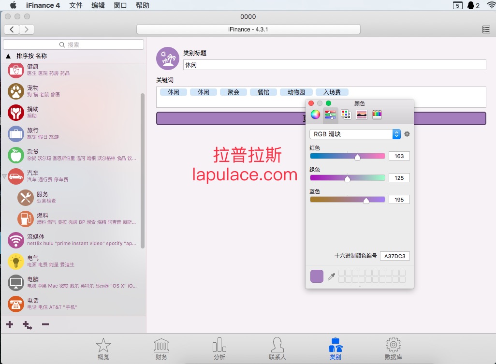Select the 汽车 car category icon

(x=16, y=176)
